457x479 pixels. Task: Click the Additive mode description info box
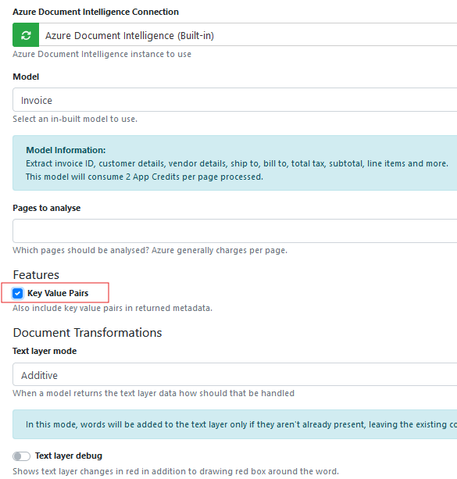pyautogui.click(x=234, y=424)
